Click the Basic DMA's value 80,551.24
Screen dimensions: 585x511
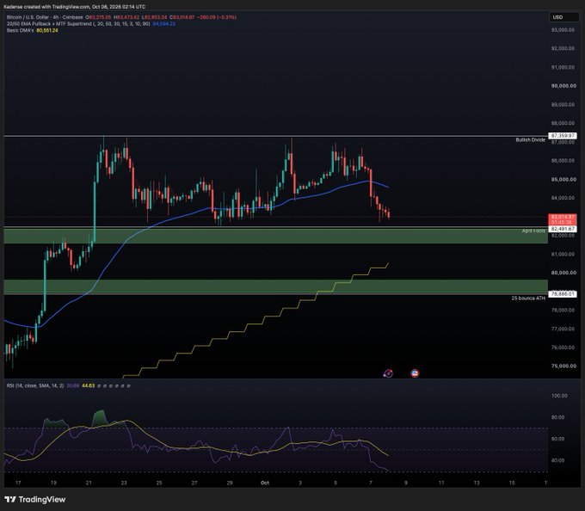click(x=47, y=31)
